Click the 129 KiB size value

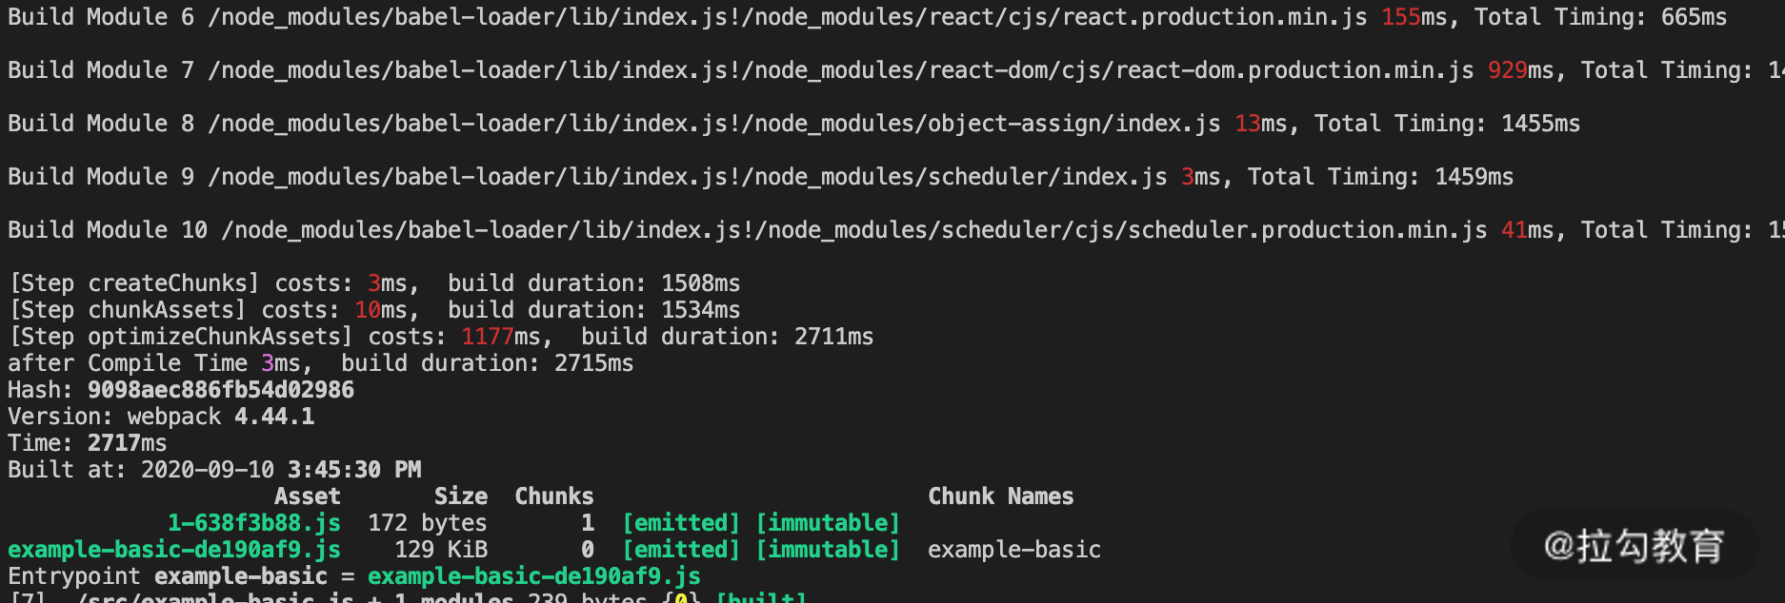click(440, 550)
